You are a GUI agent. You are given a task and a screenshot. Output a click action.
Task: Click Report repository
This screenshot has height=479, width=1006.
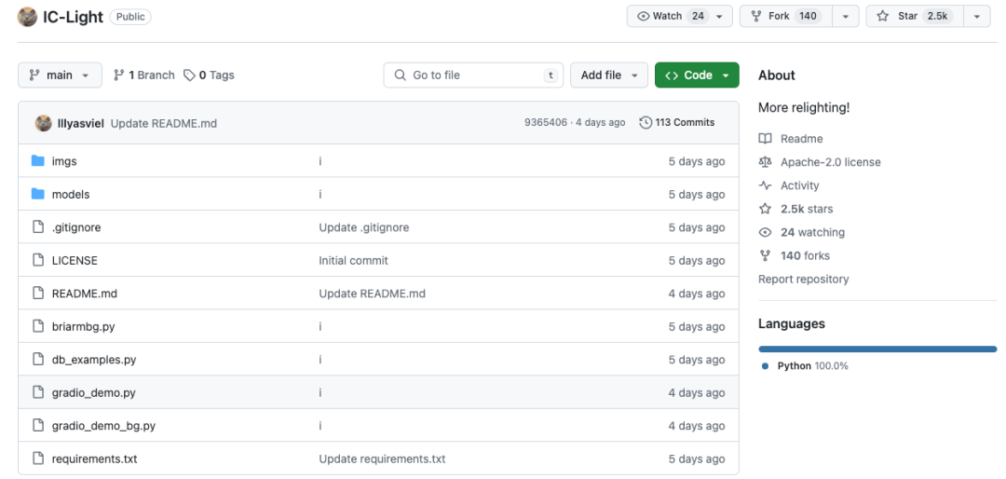[x=803, y=280]
